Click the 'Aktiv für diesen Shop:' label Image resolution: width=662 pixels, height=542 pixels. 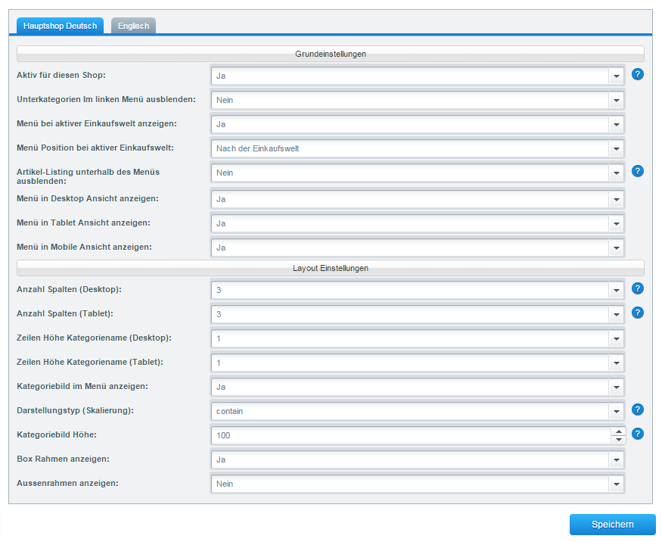61,75
